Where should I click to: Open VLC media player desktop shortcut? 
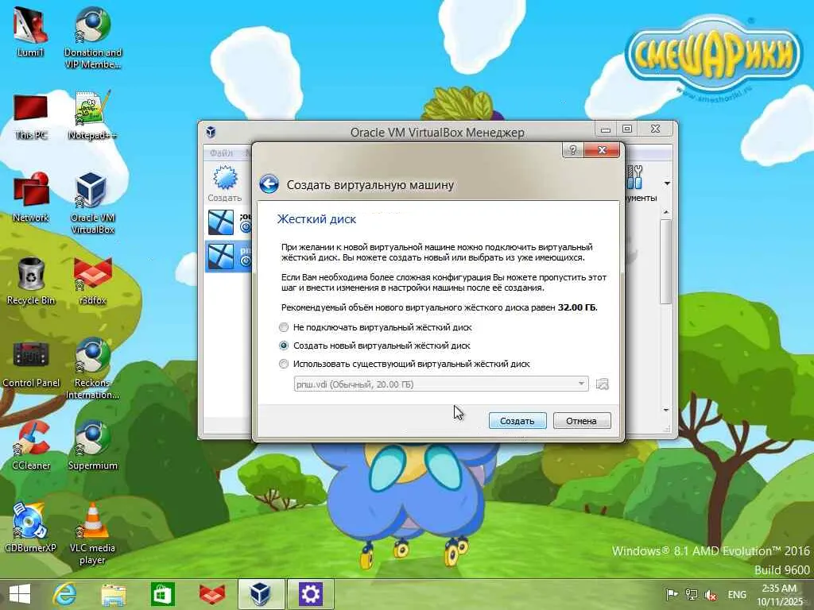tap(92, 533)
